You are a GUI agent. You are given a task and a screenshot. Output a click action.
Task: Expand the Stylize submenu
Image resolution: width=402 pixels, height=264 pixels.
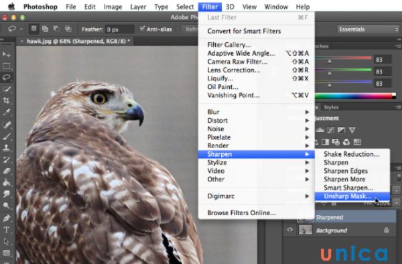click(x=257, y=163)
